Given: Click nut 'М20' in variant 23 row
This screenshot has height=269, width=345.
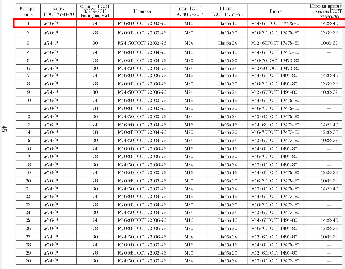Looking at the screenshot, I should pos(189,205).
